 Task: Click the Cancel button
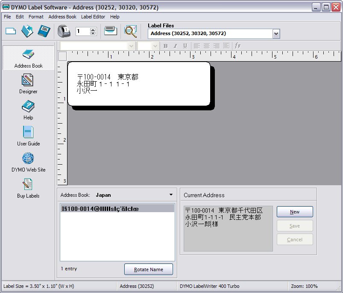(295, 240)
